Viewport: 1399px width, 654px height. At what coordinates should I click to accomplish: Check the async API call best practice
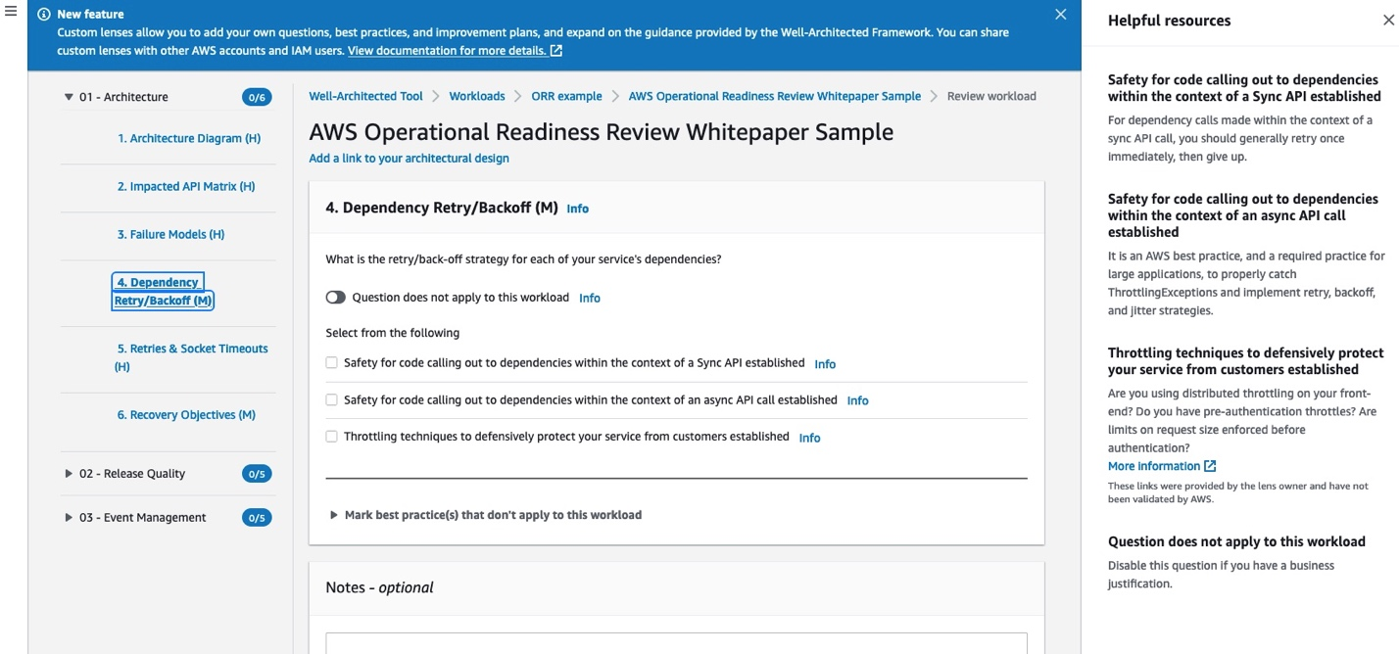[x=331, y=399]
